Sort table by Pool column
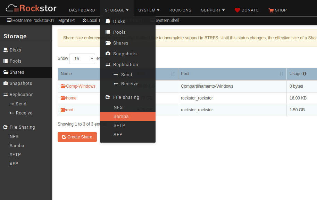This screenshot has width=317, height=200. [x=232, y=74]
